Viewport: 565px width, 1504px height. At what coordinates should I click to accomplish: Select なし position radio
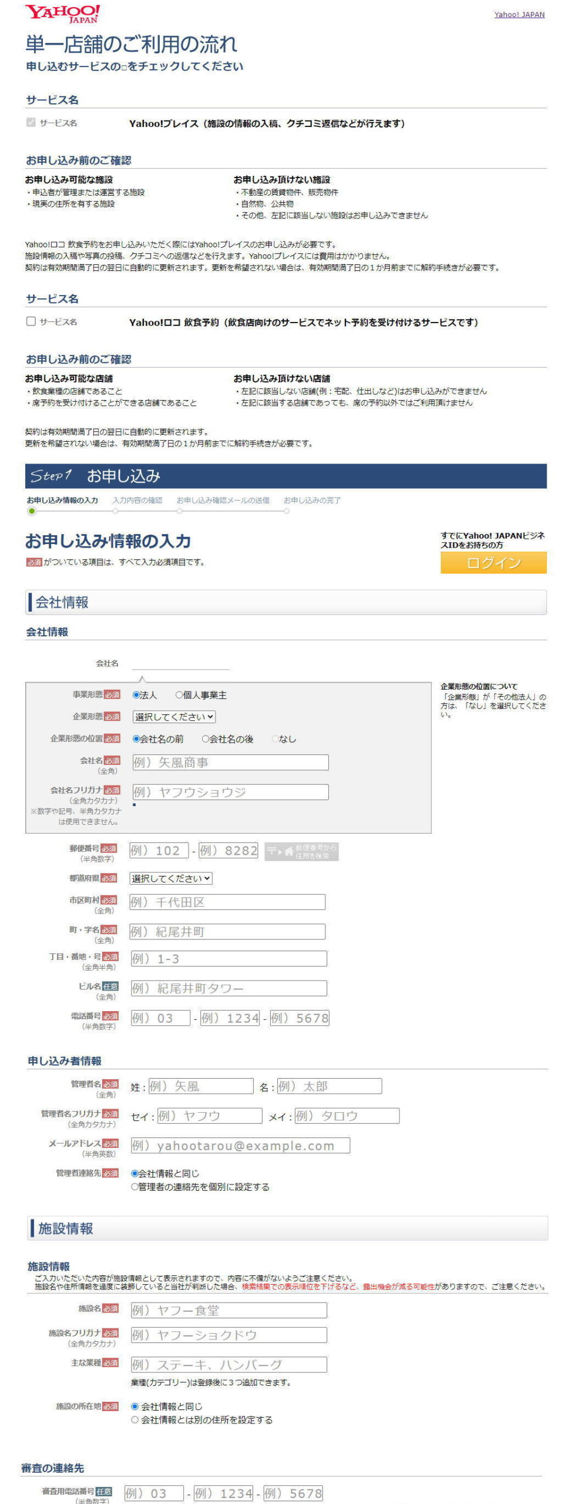click(275, 739)
